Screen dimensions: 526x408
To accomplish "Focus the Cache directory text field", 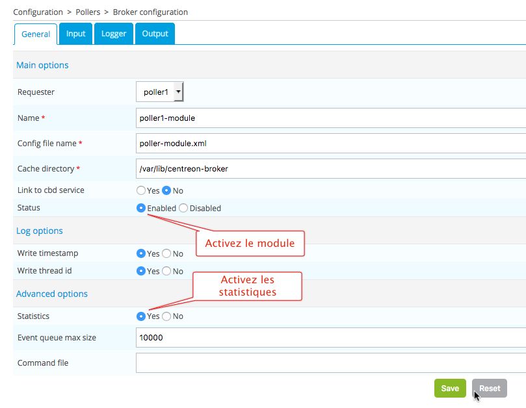I will point(330,169).
